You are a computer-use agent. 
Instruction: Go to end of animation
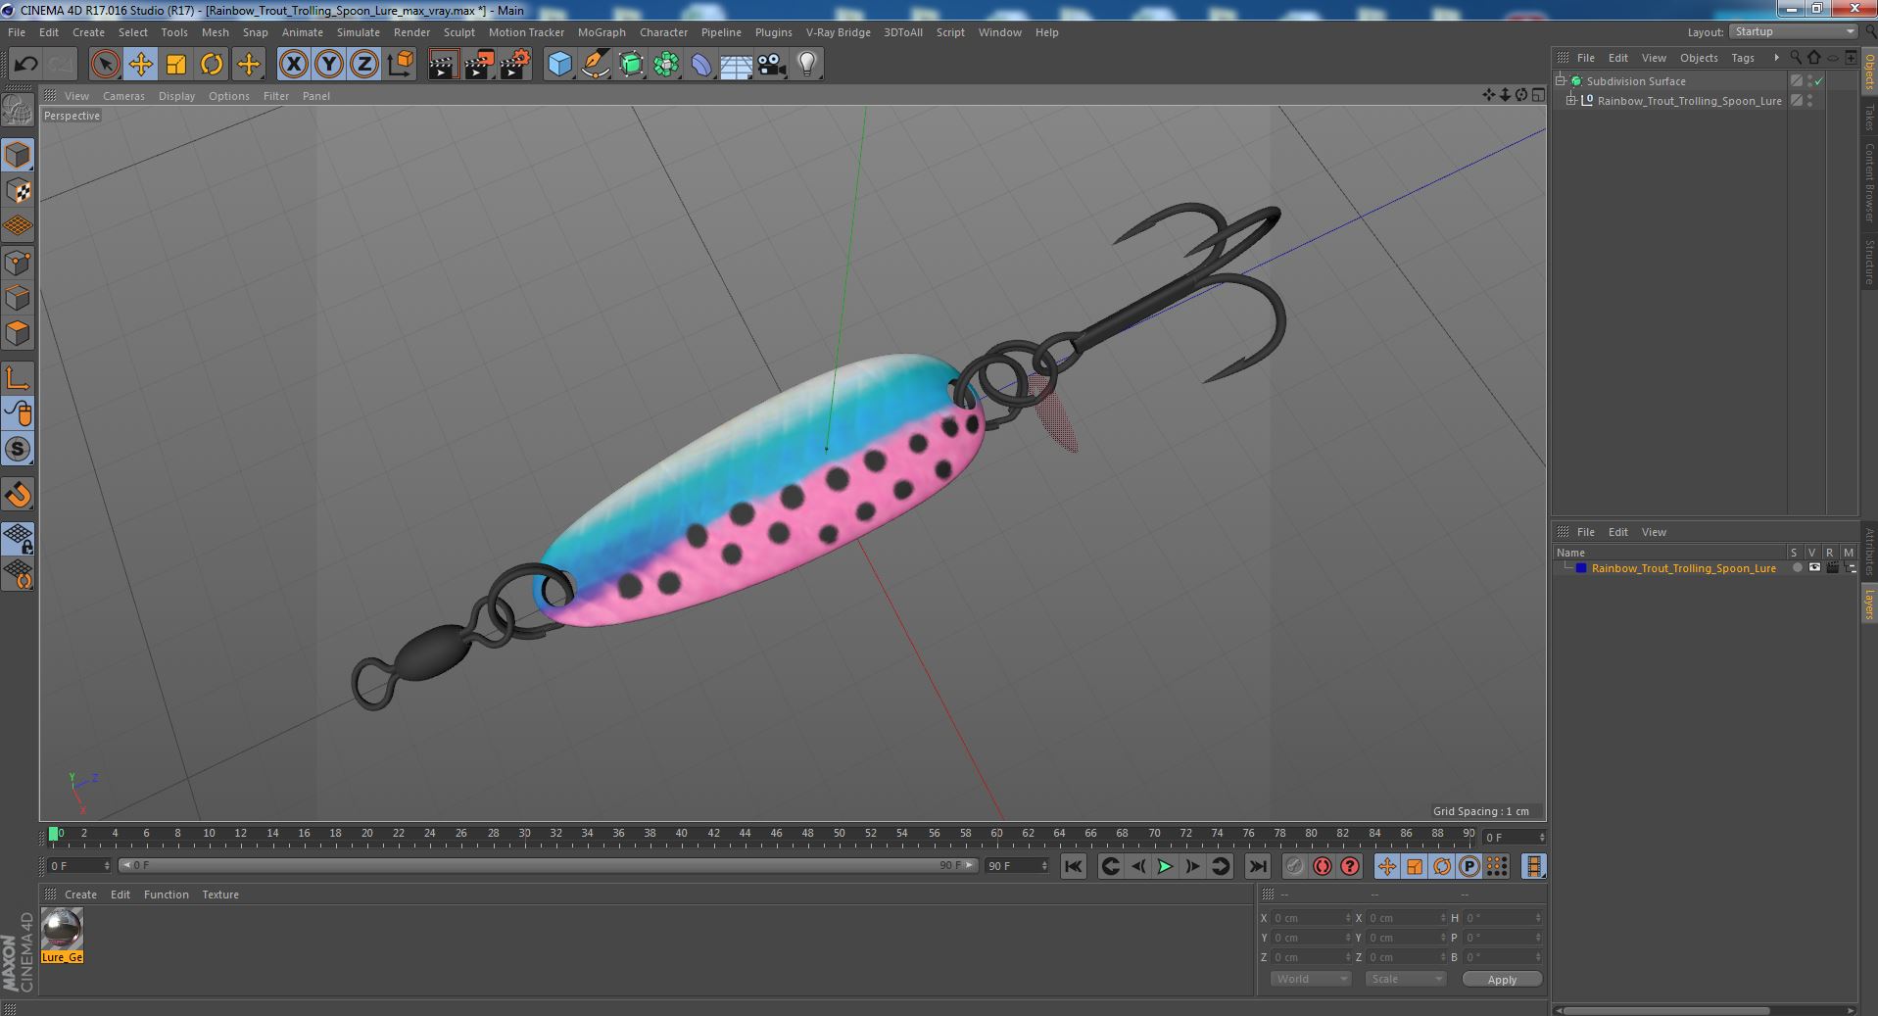[1258, 866]
